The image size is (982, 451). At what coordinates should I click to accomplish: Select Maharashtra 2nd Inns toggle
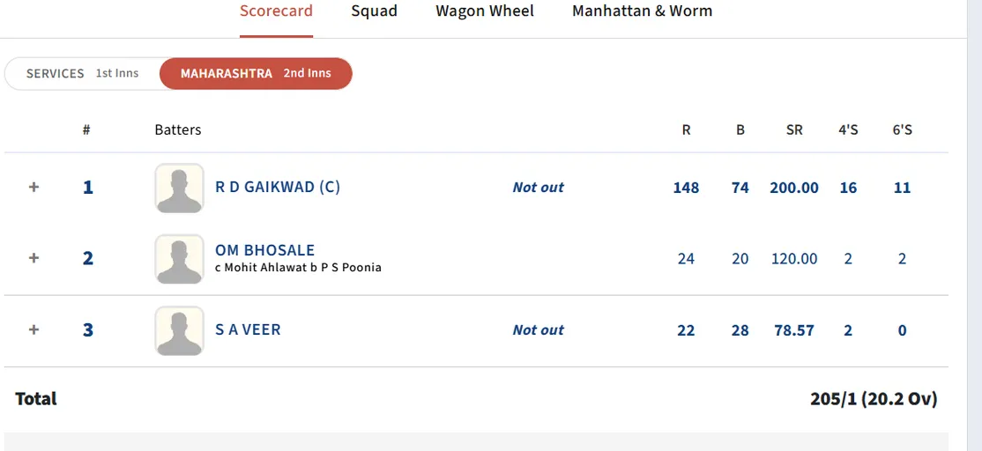point(256,73)
